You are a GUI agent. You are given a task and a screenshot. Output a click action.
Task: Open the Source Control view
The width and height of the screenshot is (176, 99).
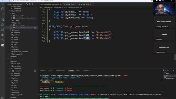click(x=2, y=19)
